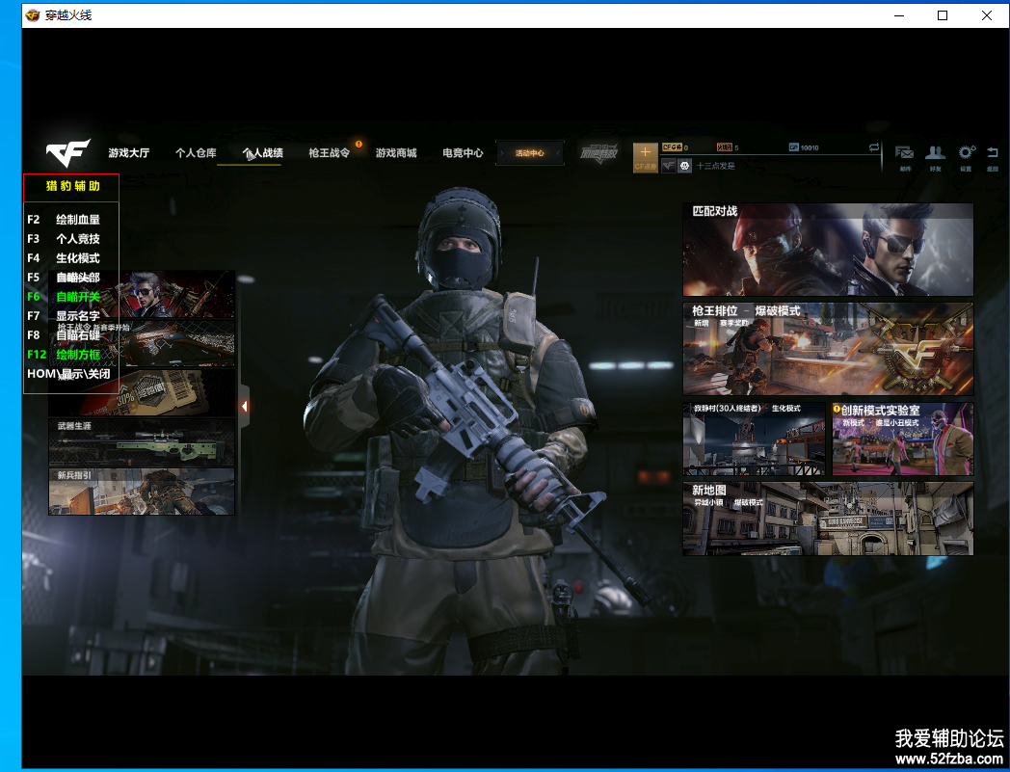Open the 匹配对战 mode banner

point(828,250)
